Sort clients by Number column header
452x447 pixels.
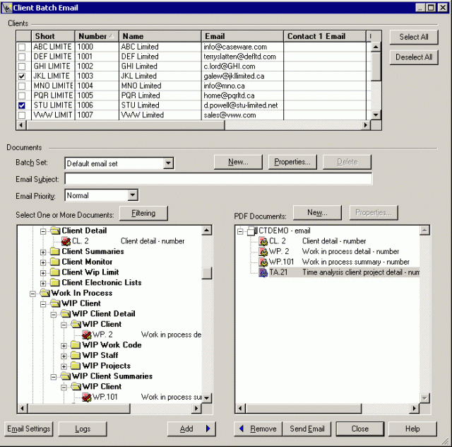[x=97, y=36]
